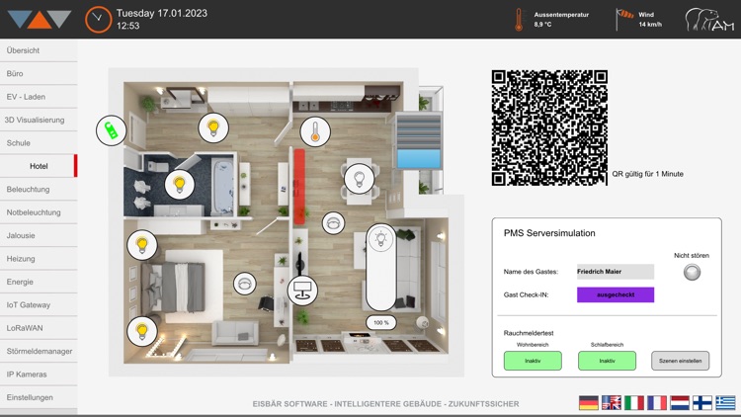The width and height of the screenshot is (741, 417).
Task: Toggle Schlafbereich smoke detector test Inaktiv
Action: [x=607, y=361]
